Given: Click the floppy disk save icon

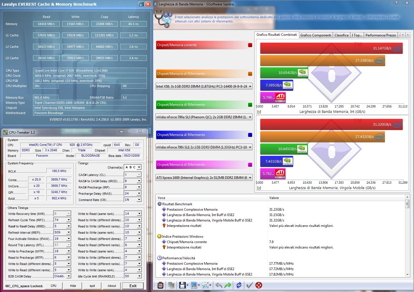Looking at the screenshot, I should tap(182, 285).
